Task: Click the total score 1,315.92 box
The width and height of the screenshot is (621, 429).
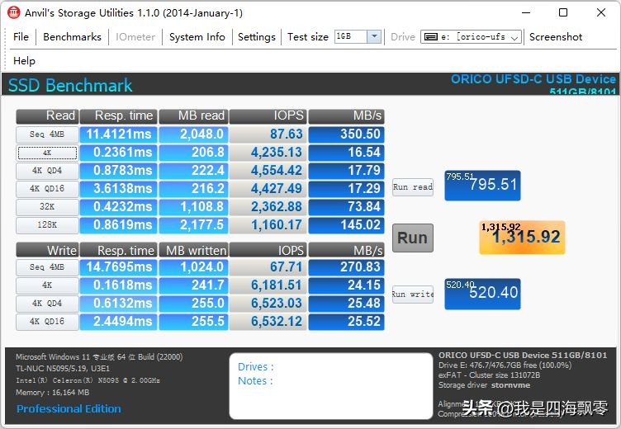Action: click(522, 238)
